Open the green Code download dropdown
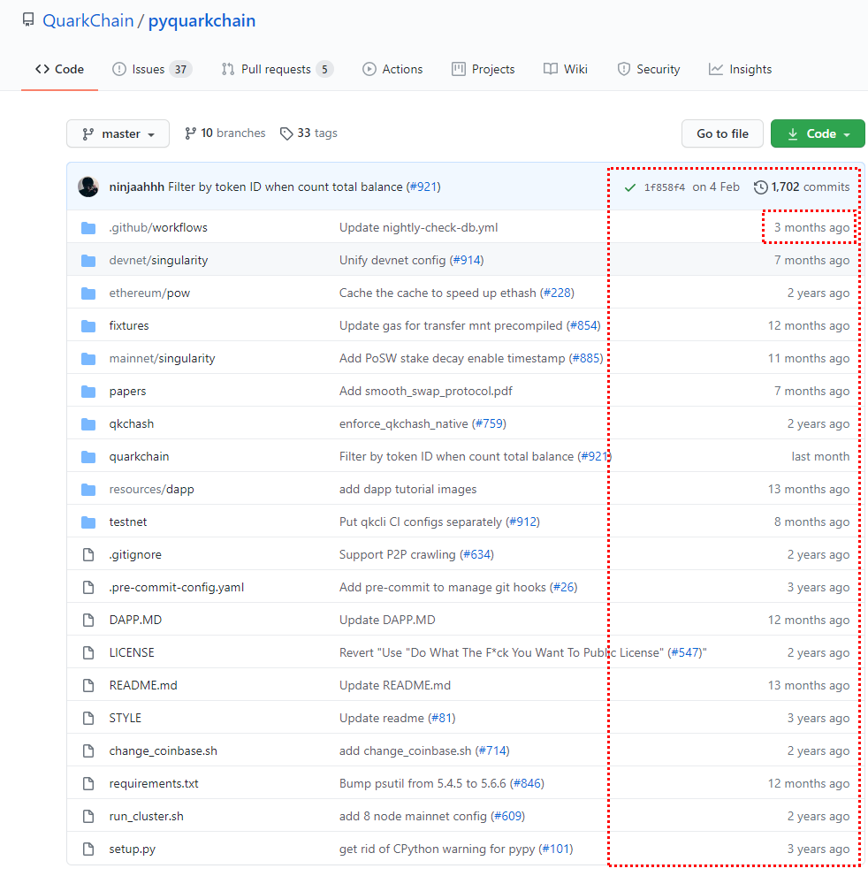868x876 pixels. pos(818,133)
